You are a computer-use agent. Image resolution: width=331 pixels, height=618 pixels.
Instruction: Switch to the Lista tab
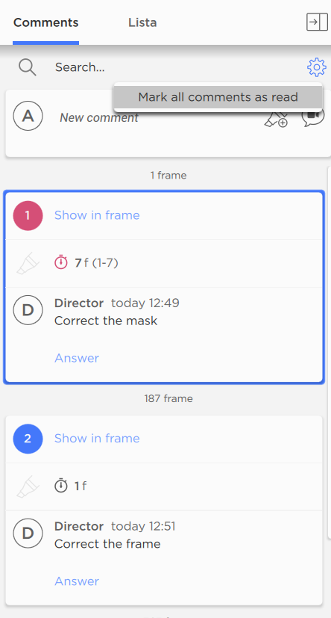(142, 22)
